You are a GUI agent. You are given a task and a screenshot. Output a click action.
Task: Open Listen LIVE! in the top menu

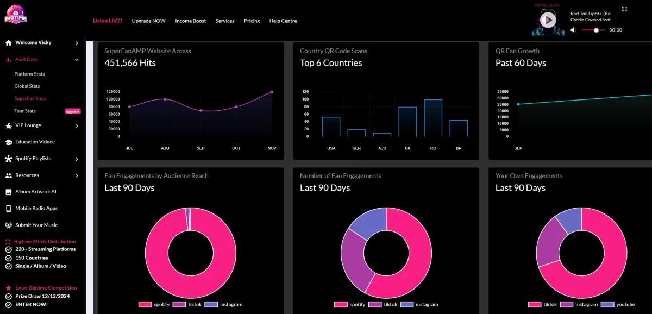(108, 21)
